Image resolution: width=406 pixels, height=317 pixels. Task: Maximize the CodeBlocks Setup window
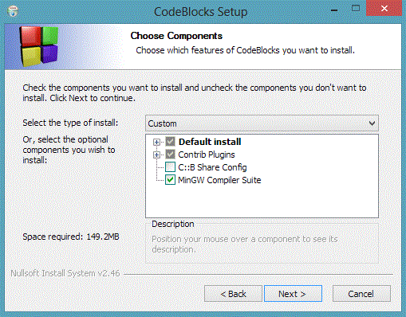(356, 9)
